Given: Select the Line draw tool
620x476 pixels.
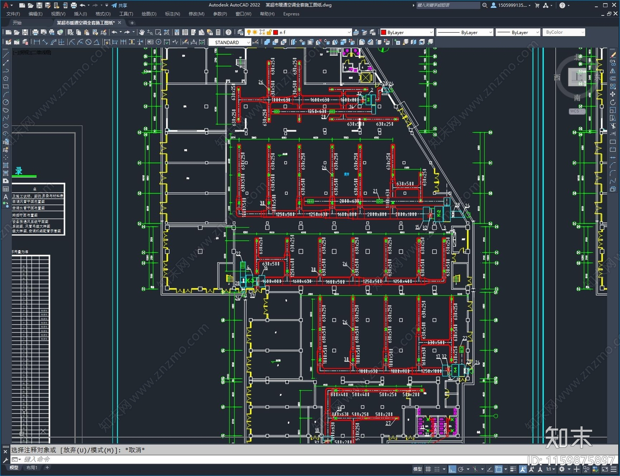Looking at the screenshot, I should click(5, 55).
